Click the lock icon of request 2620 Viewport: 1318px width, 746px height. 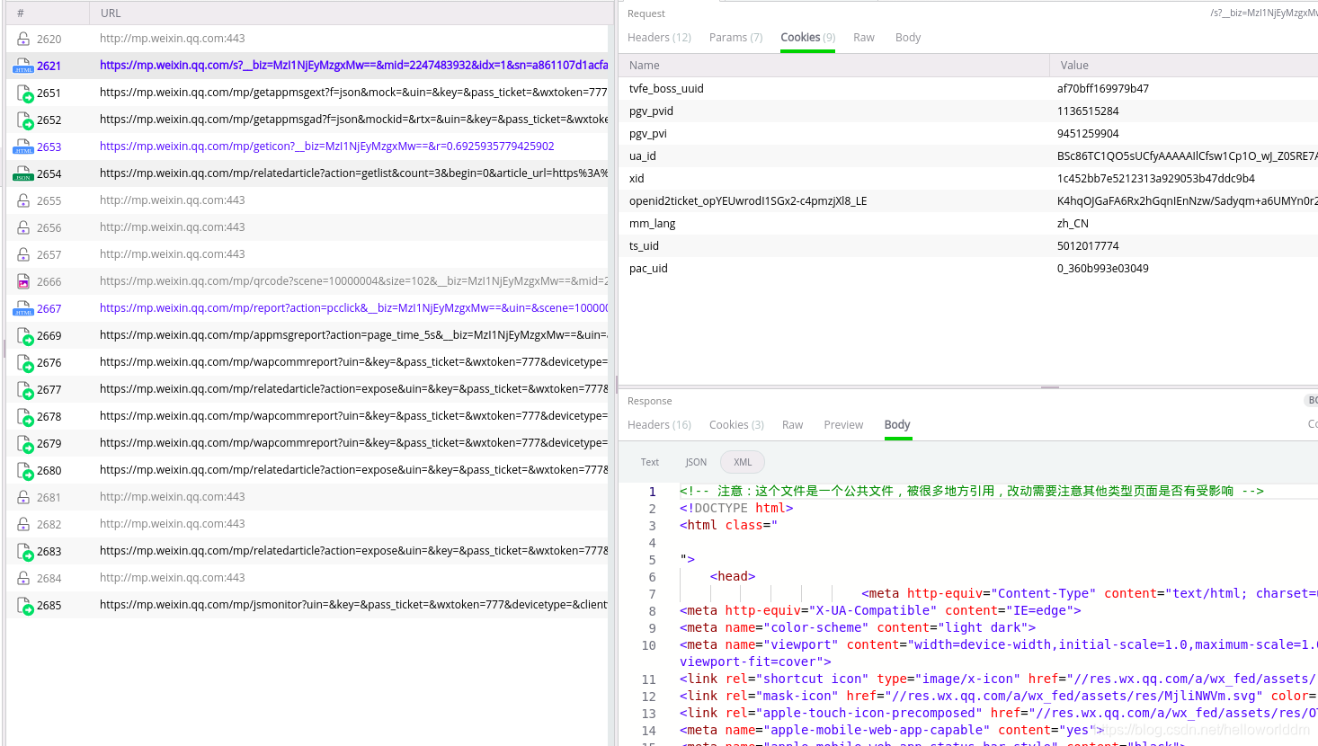pos(23,39)
